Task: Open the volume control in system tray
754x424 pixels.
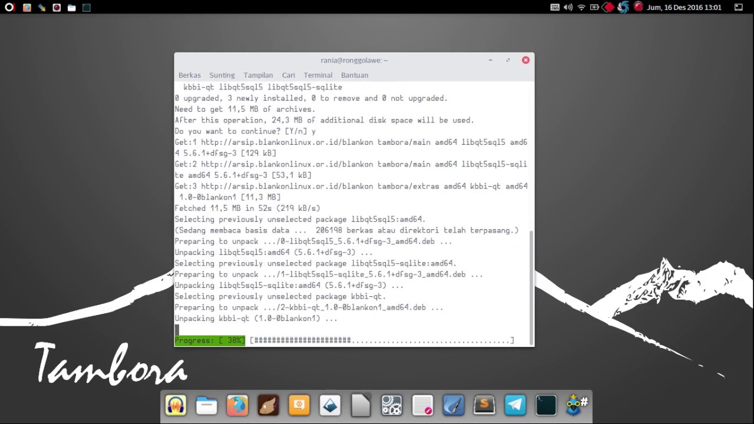Action: 568,8
